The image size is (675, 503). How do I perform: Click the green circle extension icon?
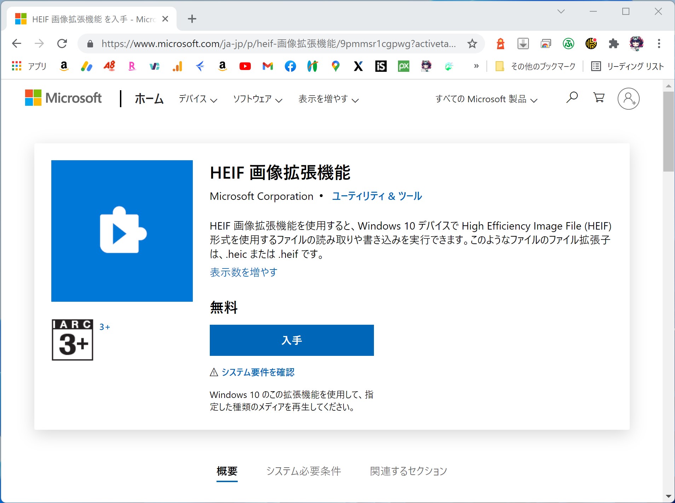pyautogui.click(x=569, y=44)
